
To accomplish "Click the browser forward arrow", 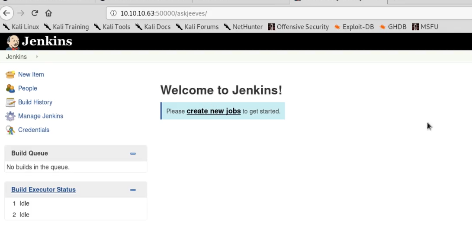I will tap(21, 13).
